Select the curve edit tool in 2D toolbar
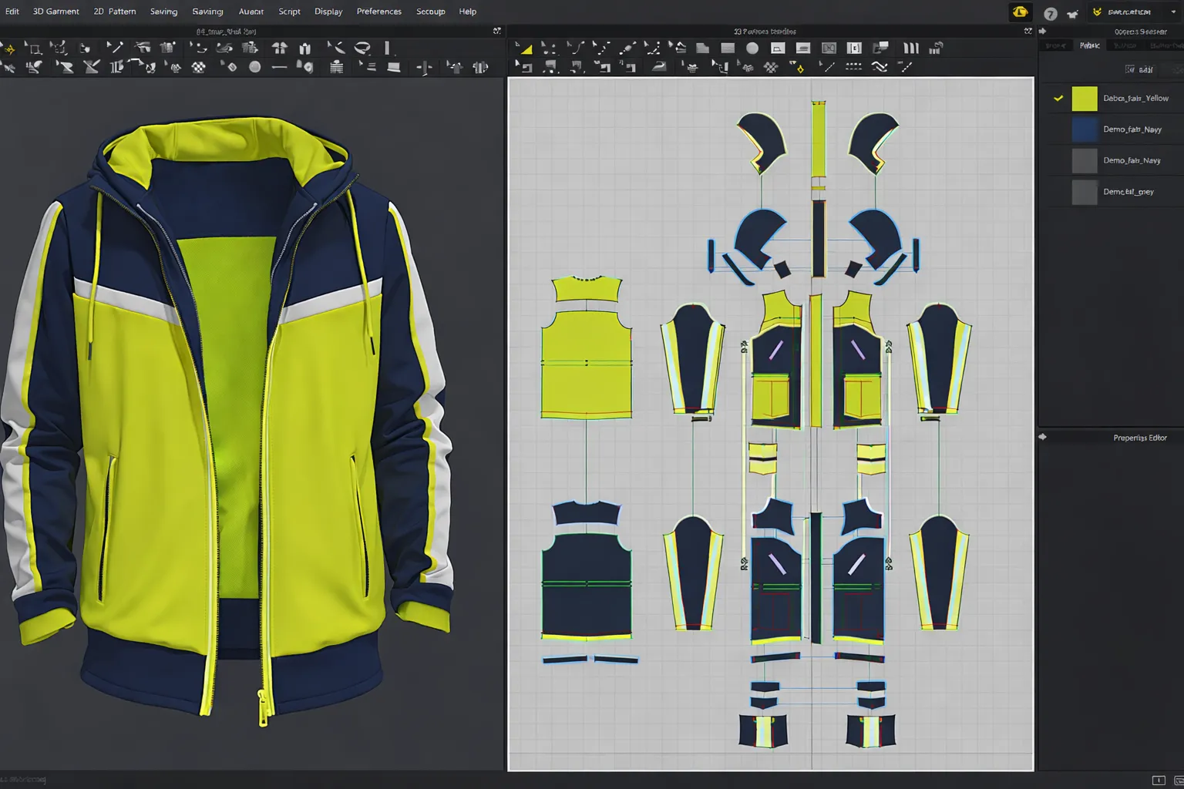The width and height of the screenshot is (1184, 789). 576,49
